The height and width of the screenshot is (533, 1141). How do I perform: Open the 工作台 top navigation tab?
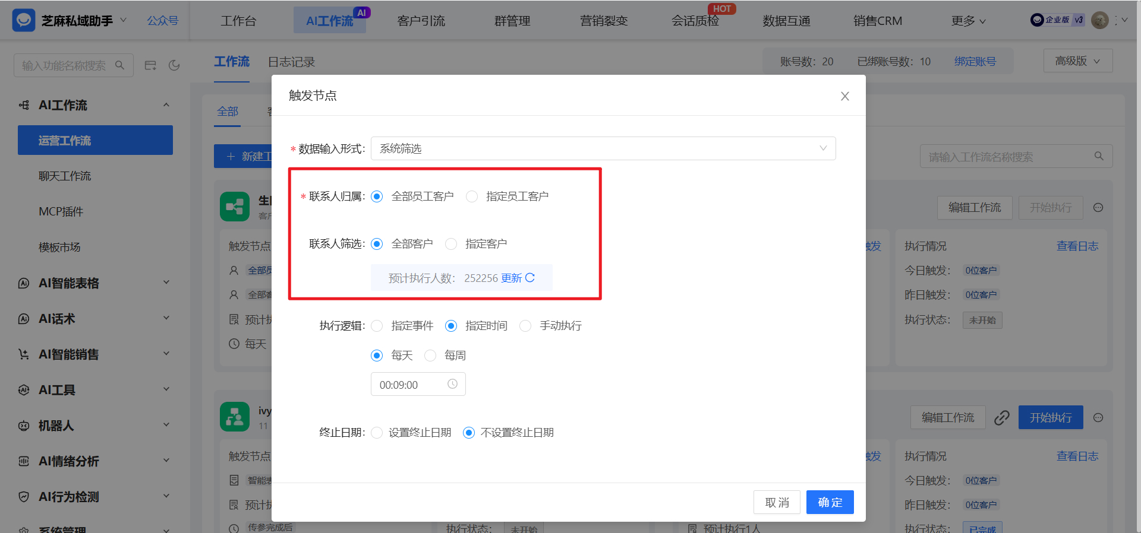tap(238, 21)
